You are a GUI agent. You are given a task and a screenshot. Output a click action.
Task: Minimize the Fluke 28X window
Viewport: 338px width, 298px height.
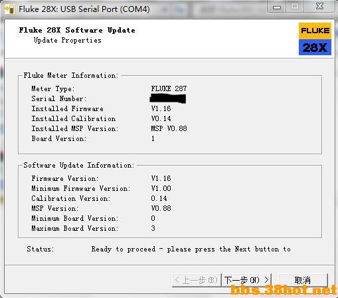coord(277,7)
